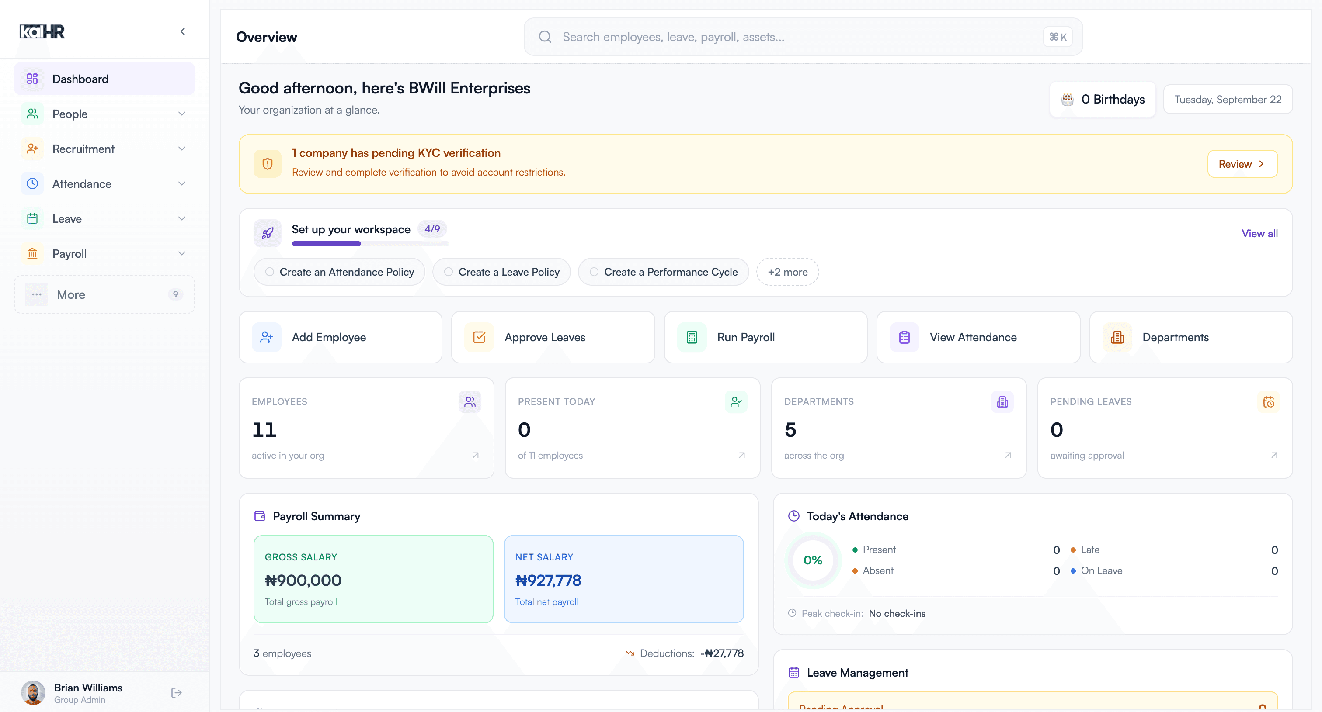The image size is (1322, 712).
Task: Tick the Create a Leave Policy circle
Action: click(449, 272)
